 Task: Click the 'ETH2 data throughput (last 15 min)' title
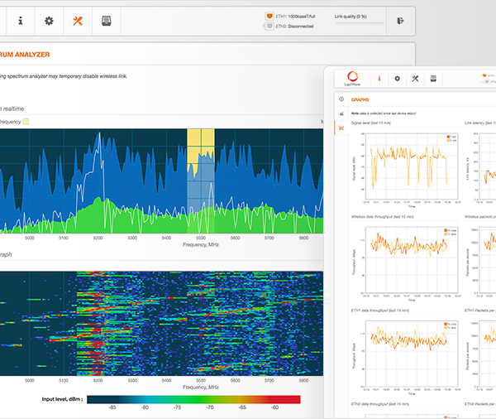click(x=380, y=404)
